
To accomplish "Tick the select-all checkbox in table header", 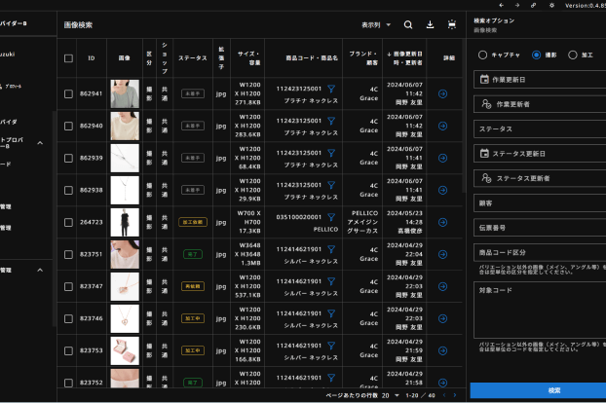I will [x=68, y=58].
